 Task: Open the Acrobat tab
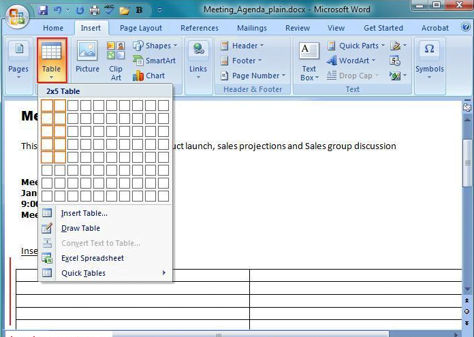[x=435, y=28]
